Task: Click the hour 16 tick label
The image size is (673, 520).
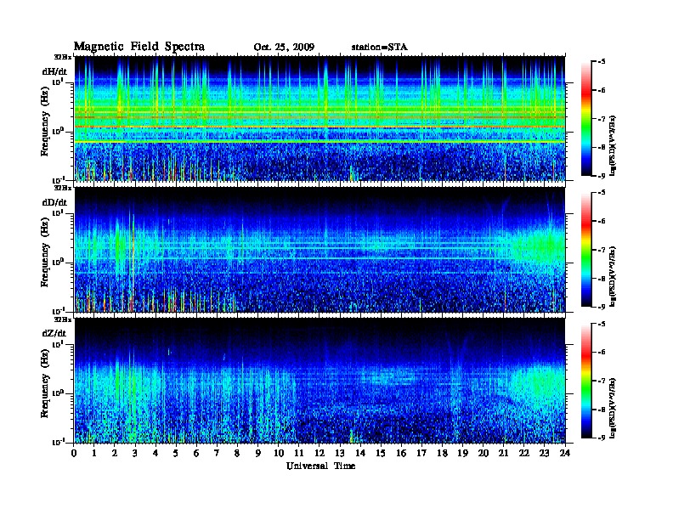Action: 401,454
